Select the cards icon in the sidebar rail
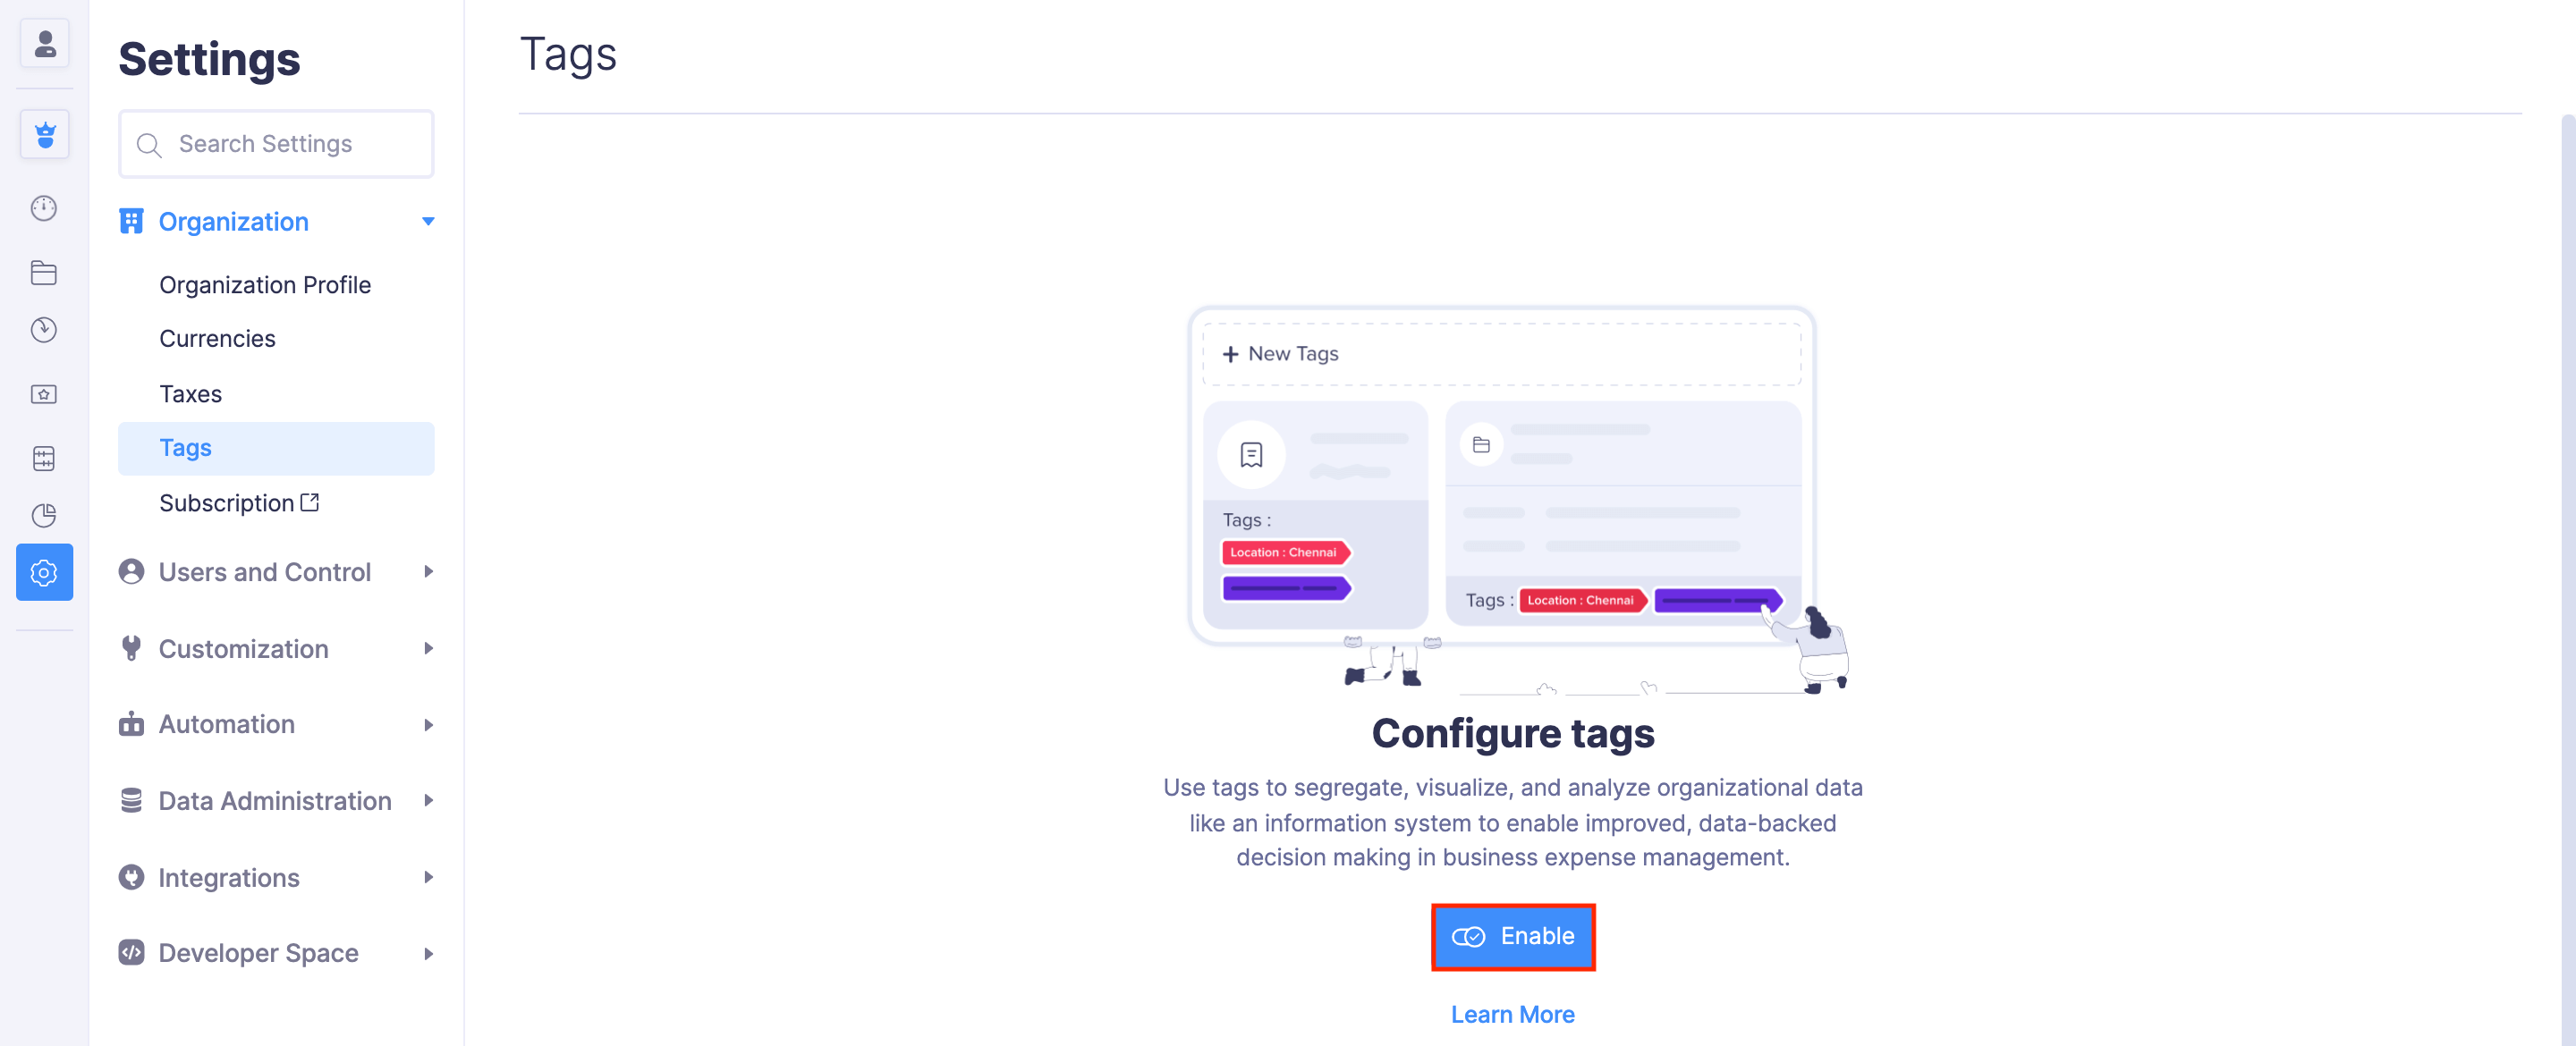The width and height of the screenshot is (2576, 1046). pyautogui.click(x=44, y=393)
